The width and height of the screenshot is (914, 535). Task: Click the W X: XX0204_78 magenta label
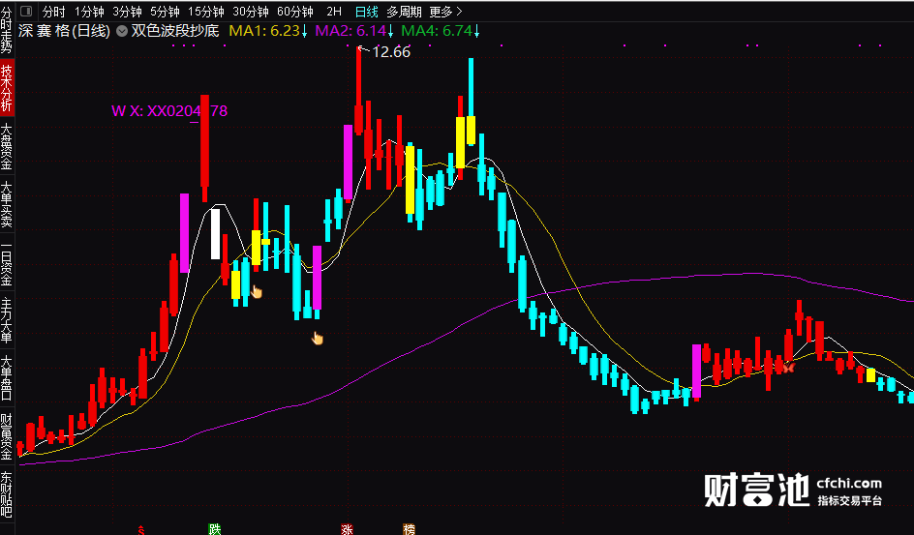pos(169,110)
